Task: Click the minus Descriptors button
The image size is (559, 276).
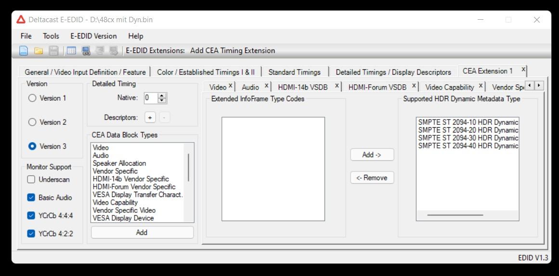Action: [165, 118]
